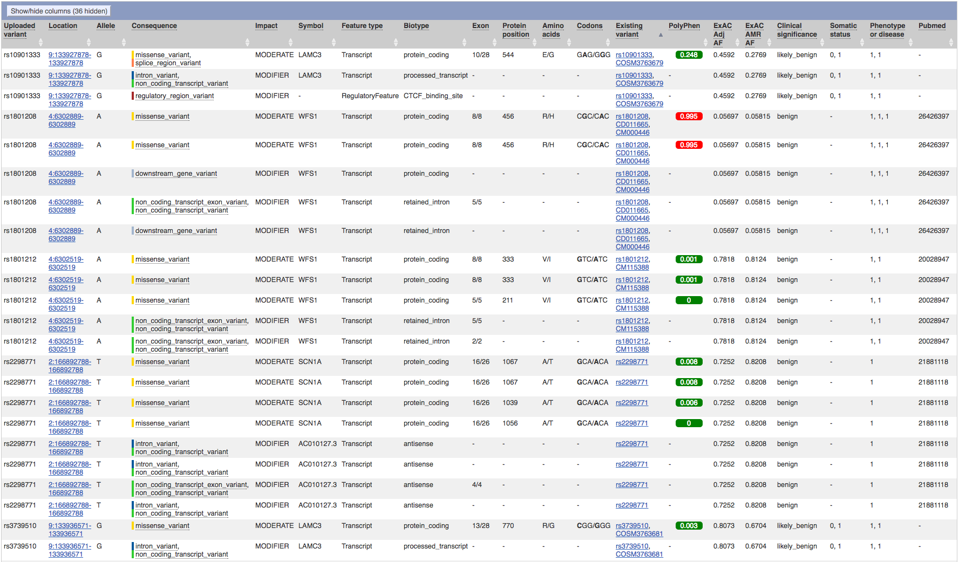Click the CGG/GGG codons cell
Image resolution: width=959 pixels, height=562 pixels.
pos(593,526)
